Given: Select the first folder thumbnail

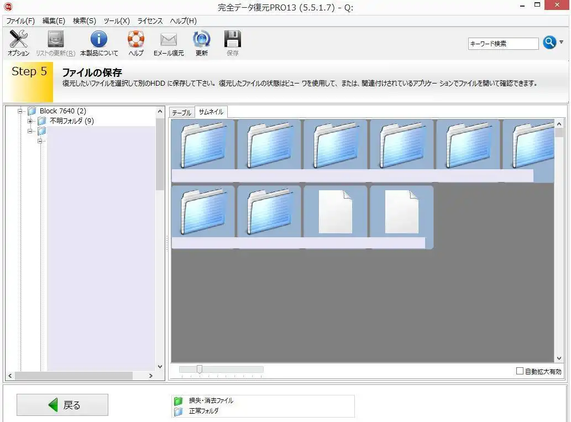Looking at the screenshot, I should pos(203,145).
